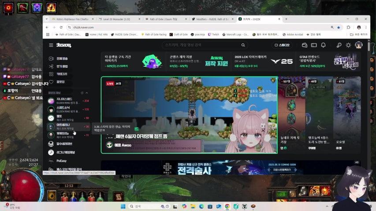376x211 pixels.
Task: Toggle the light/dark theme sun icon
Action: pyautogui.click(x=348, y=45)
